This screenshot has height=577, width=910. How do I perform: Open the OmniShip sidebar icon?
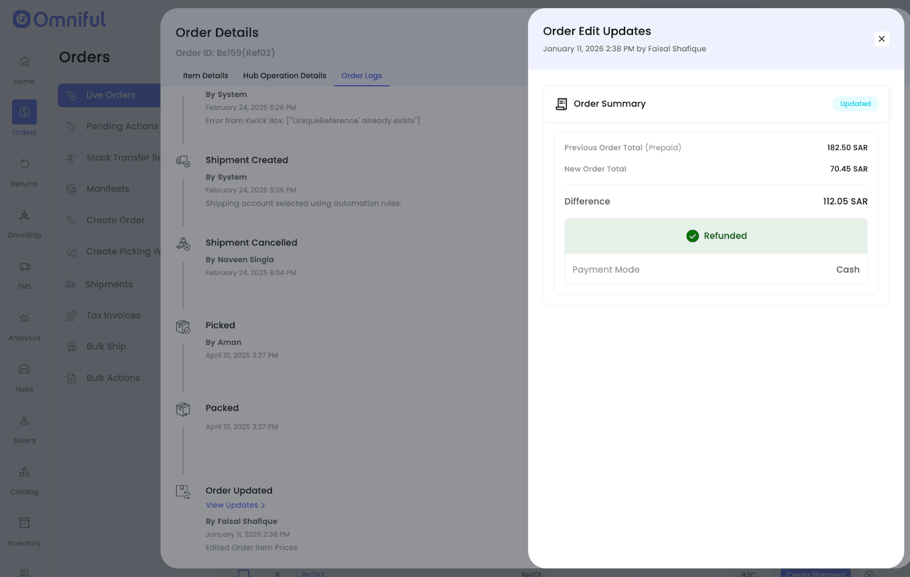[x=24, y=215]
